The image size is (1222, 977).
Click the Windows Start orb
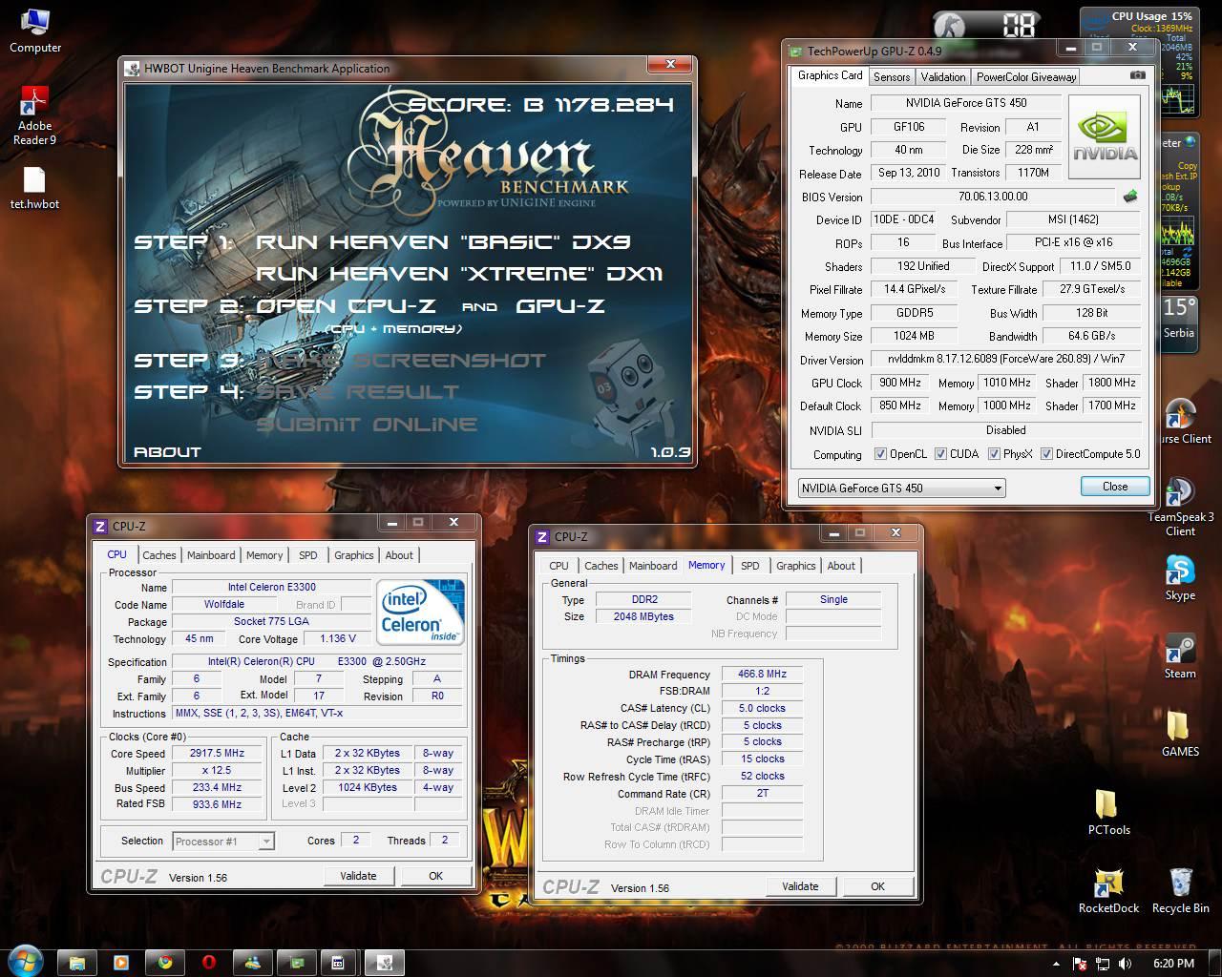[26, 961]
